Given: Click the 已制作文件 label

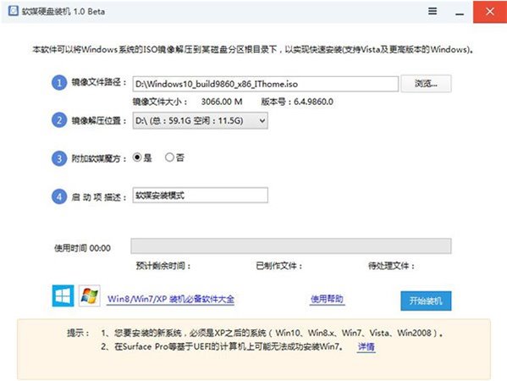Looking at the screenshot, I should 279,266.
